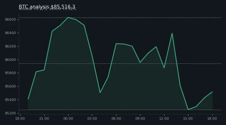Select the line's first data point

pyautogui.click(x=28, y=99)
